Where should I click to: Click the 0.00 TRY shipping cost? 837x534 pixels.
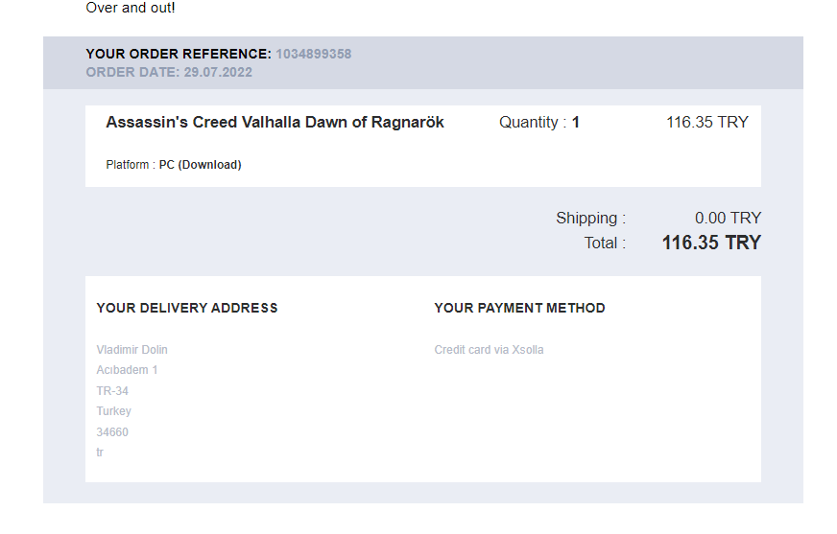[728, 219]
